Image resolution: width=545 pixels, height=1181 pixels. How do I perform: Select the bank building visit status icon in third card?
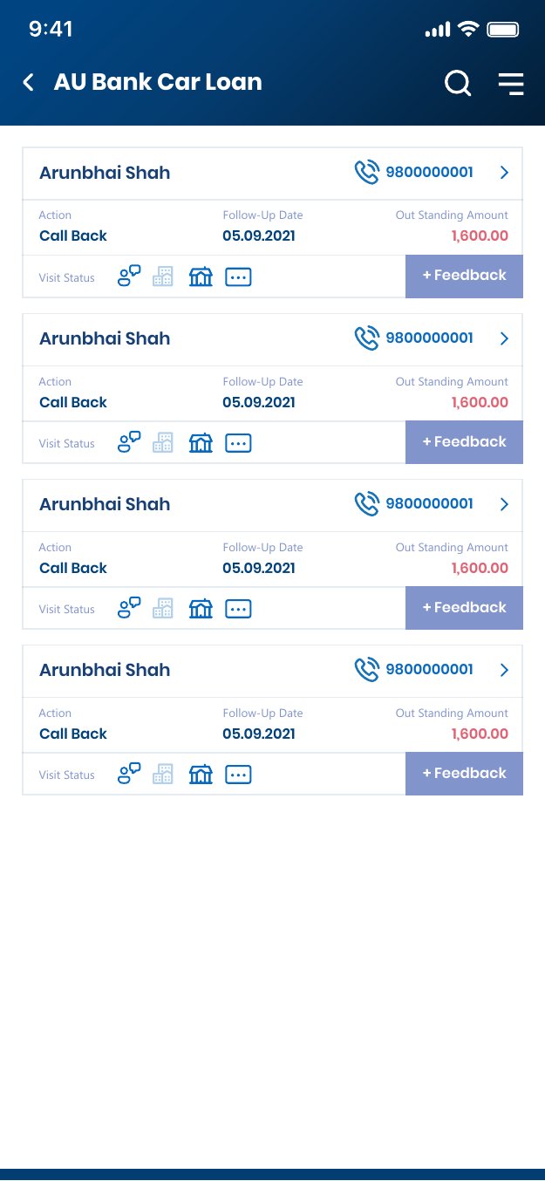pos(201,609)
